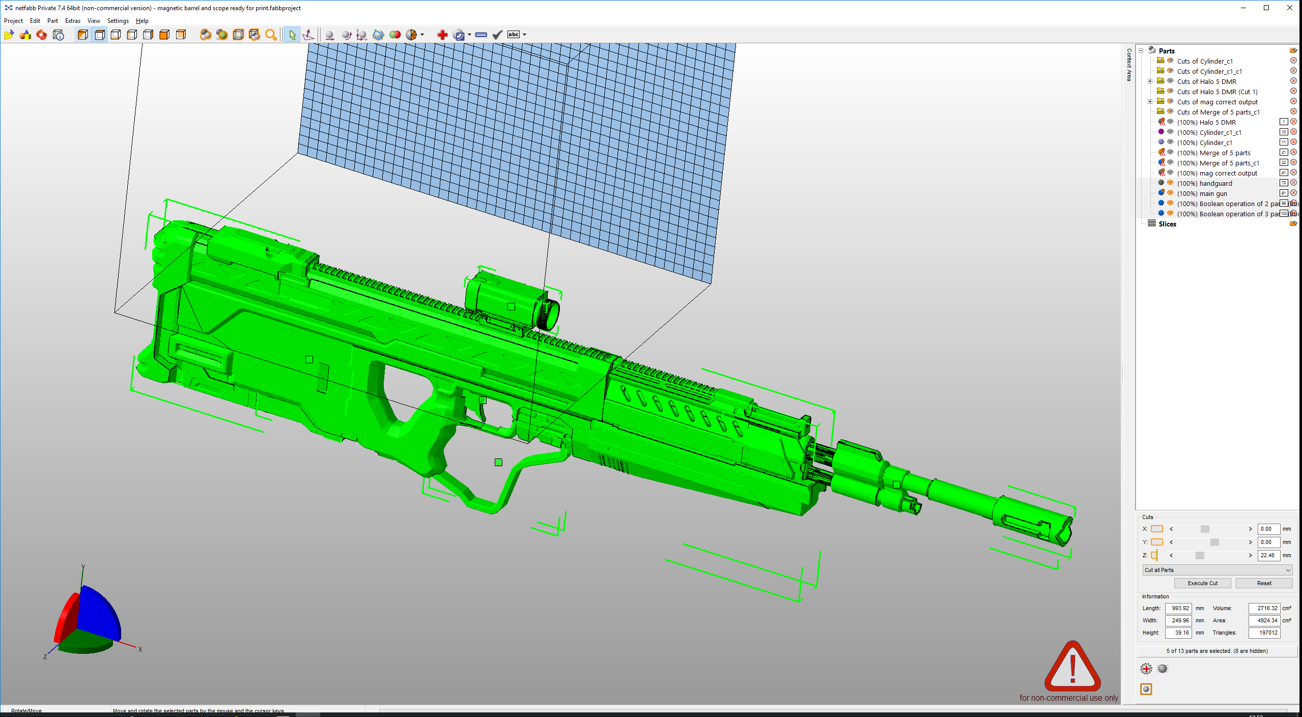Viewport: 1302px width, 717px height.
Task: Click the open project folder icon
Action: 9,35
